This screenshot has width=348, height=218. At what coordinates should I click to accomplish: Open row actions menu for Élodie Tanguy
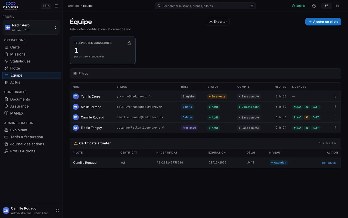[335, 128]
